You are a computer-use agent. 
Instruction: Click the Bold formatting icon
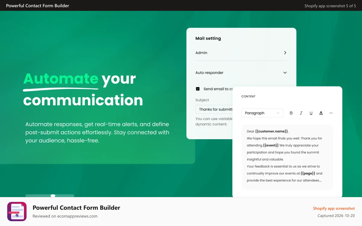(x=291, y=113)
